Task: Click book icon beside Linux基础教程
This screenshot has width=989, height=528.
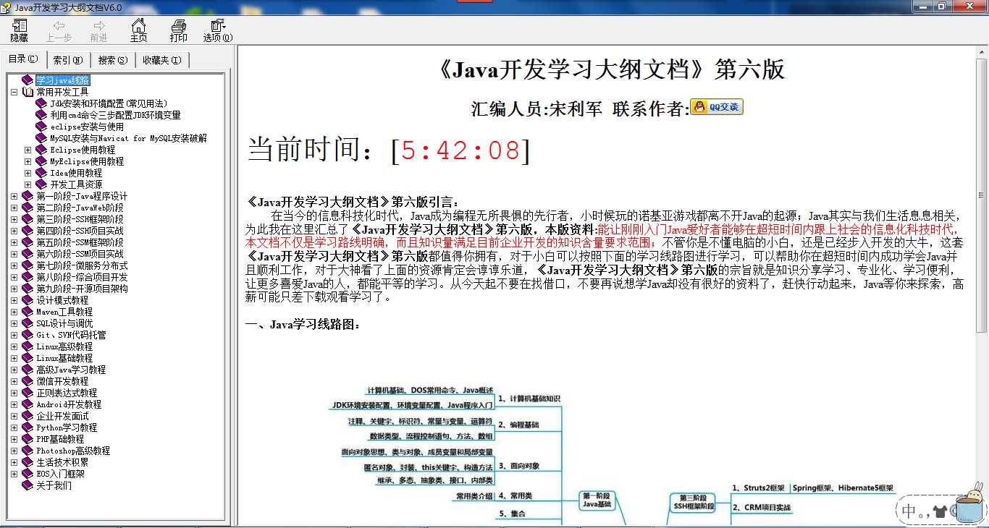Action: [28, 358]
